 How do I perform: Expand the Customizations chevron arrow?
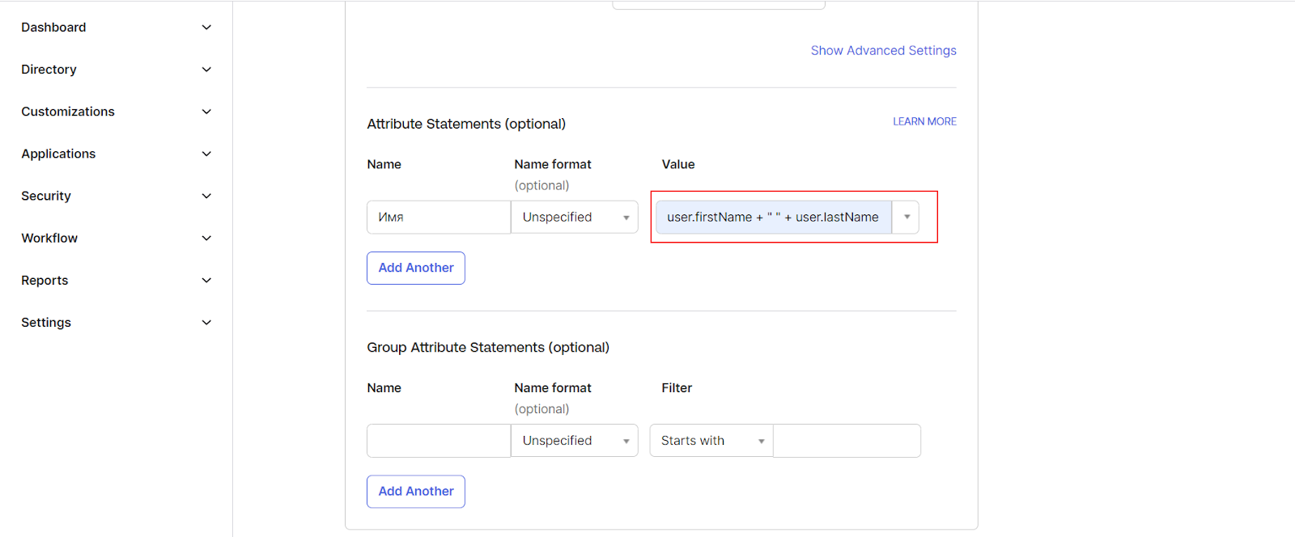(x=206, y=112)
